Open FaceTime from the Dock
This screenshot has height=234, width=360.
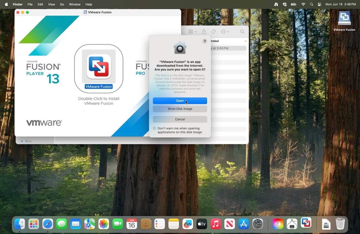coord(118,224)
